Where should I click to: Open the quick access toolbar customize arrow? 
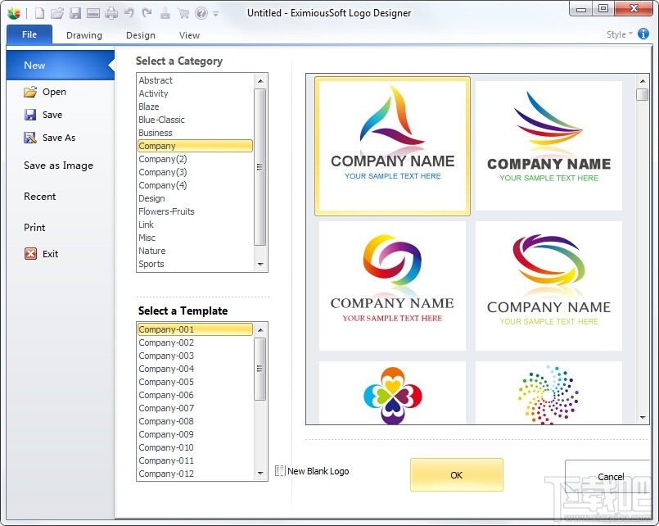[215, 14]
